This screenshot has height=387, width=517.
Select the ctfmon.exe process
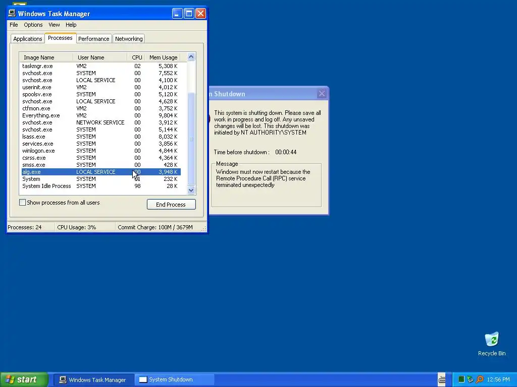tap(101, 108)
